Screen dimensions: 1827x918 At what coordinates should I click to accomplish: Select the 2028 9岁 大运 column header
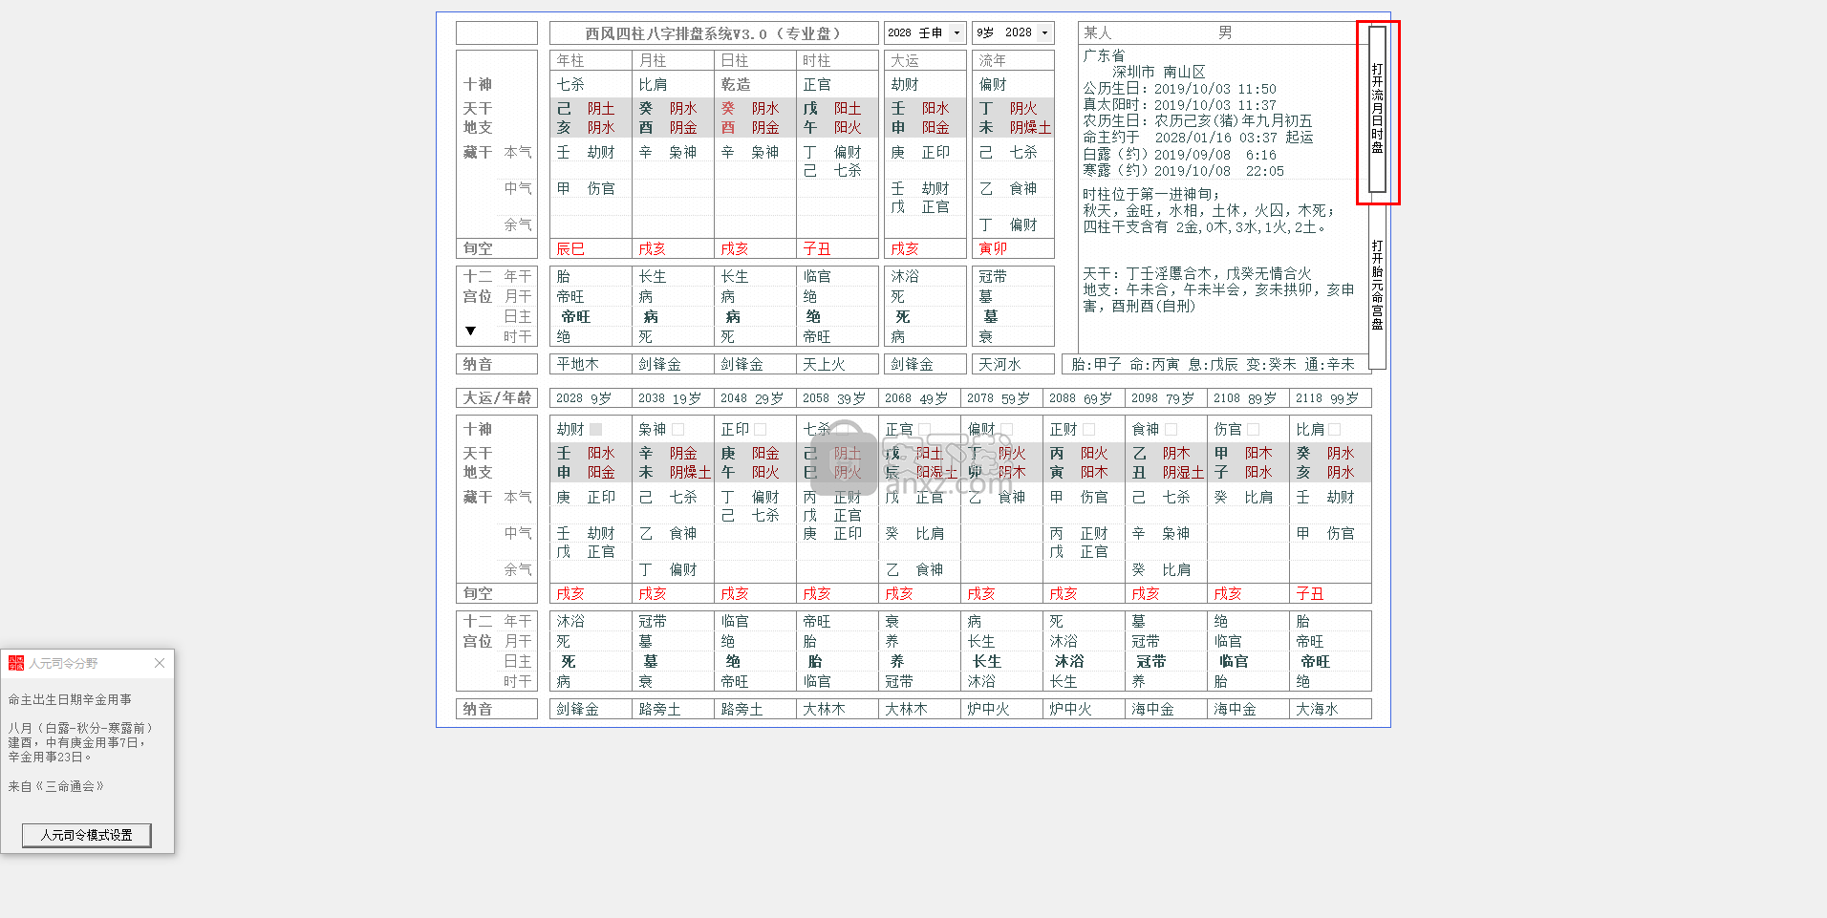591,398
